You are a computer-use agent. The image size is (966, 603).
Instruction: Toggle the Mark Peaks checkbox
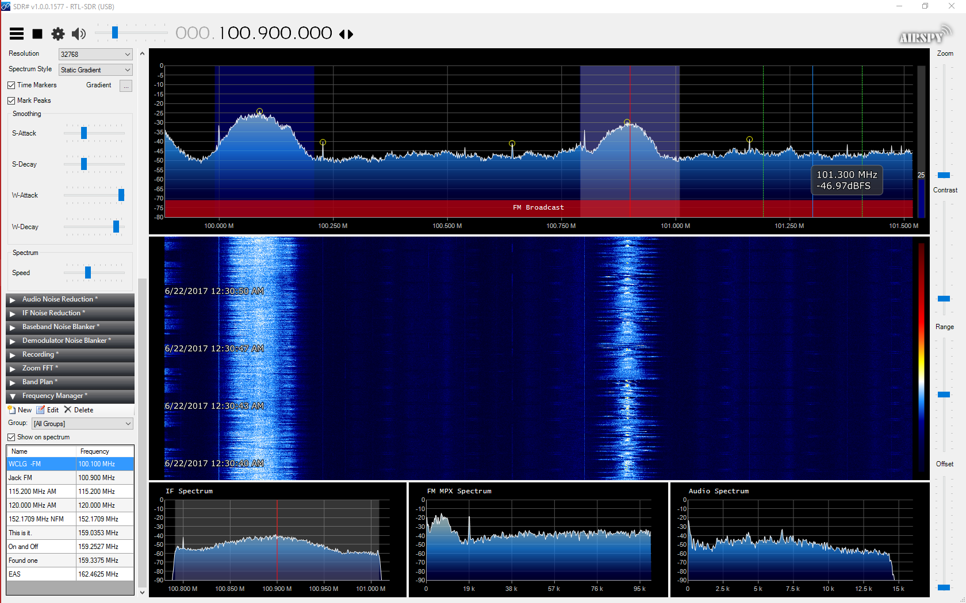click(x=11, y=100)
